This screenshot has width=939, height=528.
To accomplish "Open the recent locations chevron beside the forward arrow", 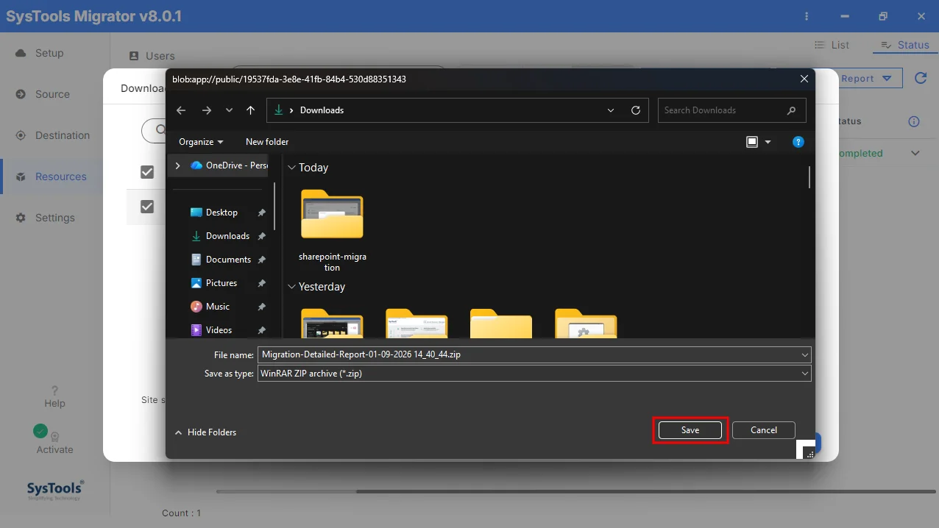I will pos(229,110).
